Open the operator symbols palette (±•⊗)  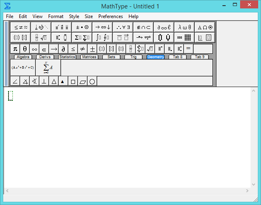[x=82, y=27]
